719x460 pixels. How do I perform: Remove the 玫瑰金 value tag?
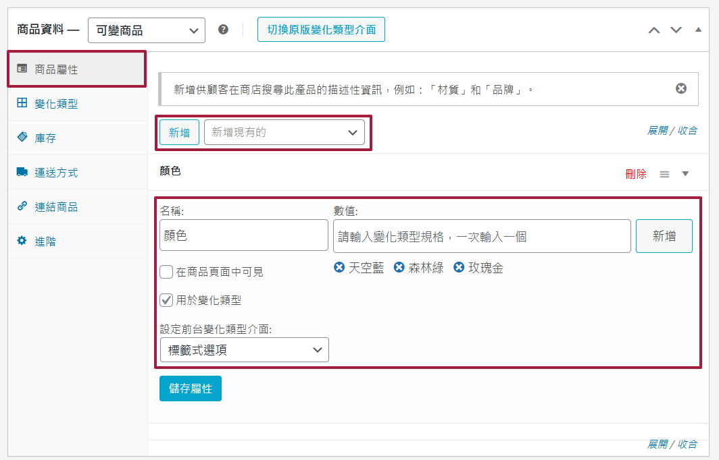pos(459,268)
